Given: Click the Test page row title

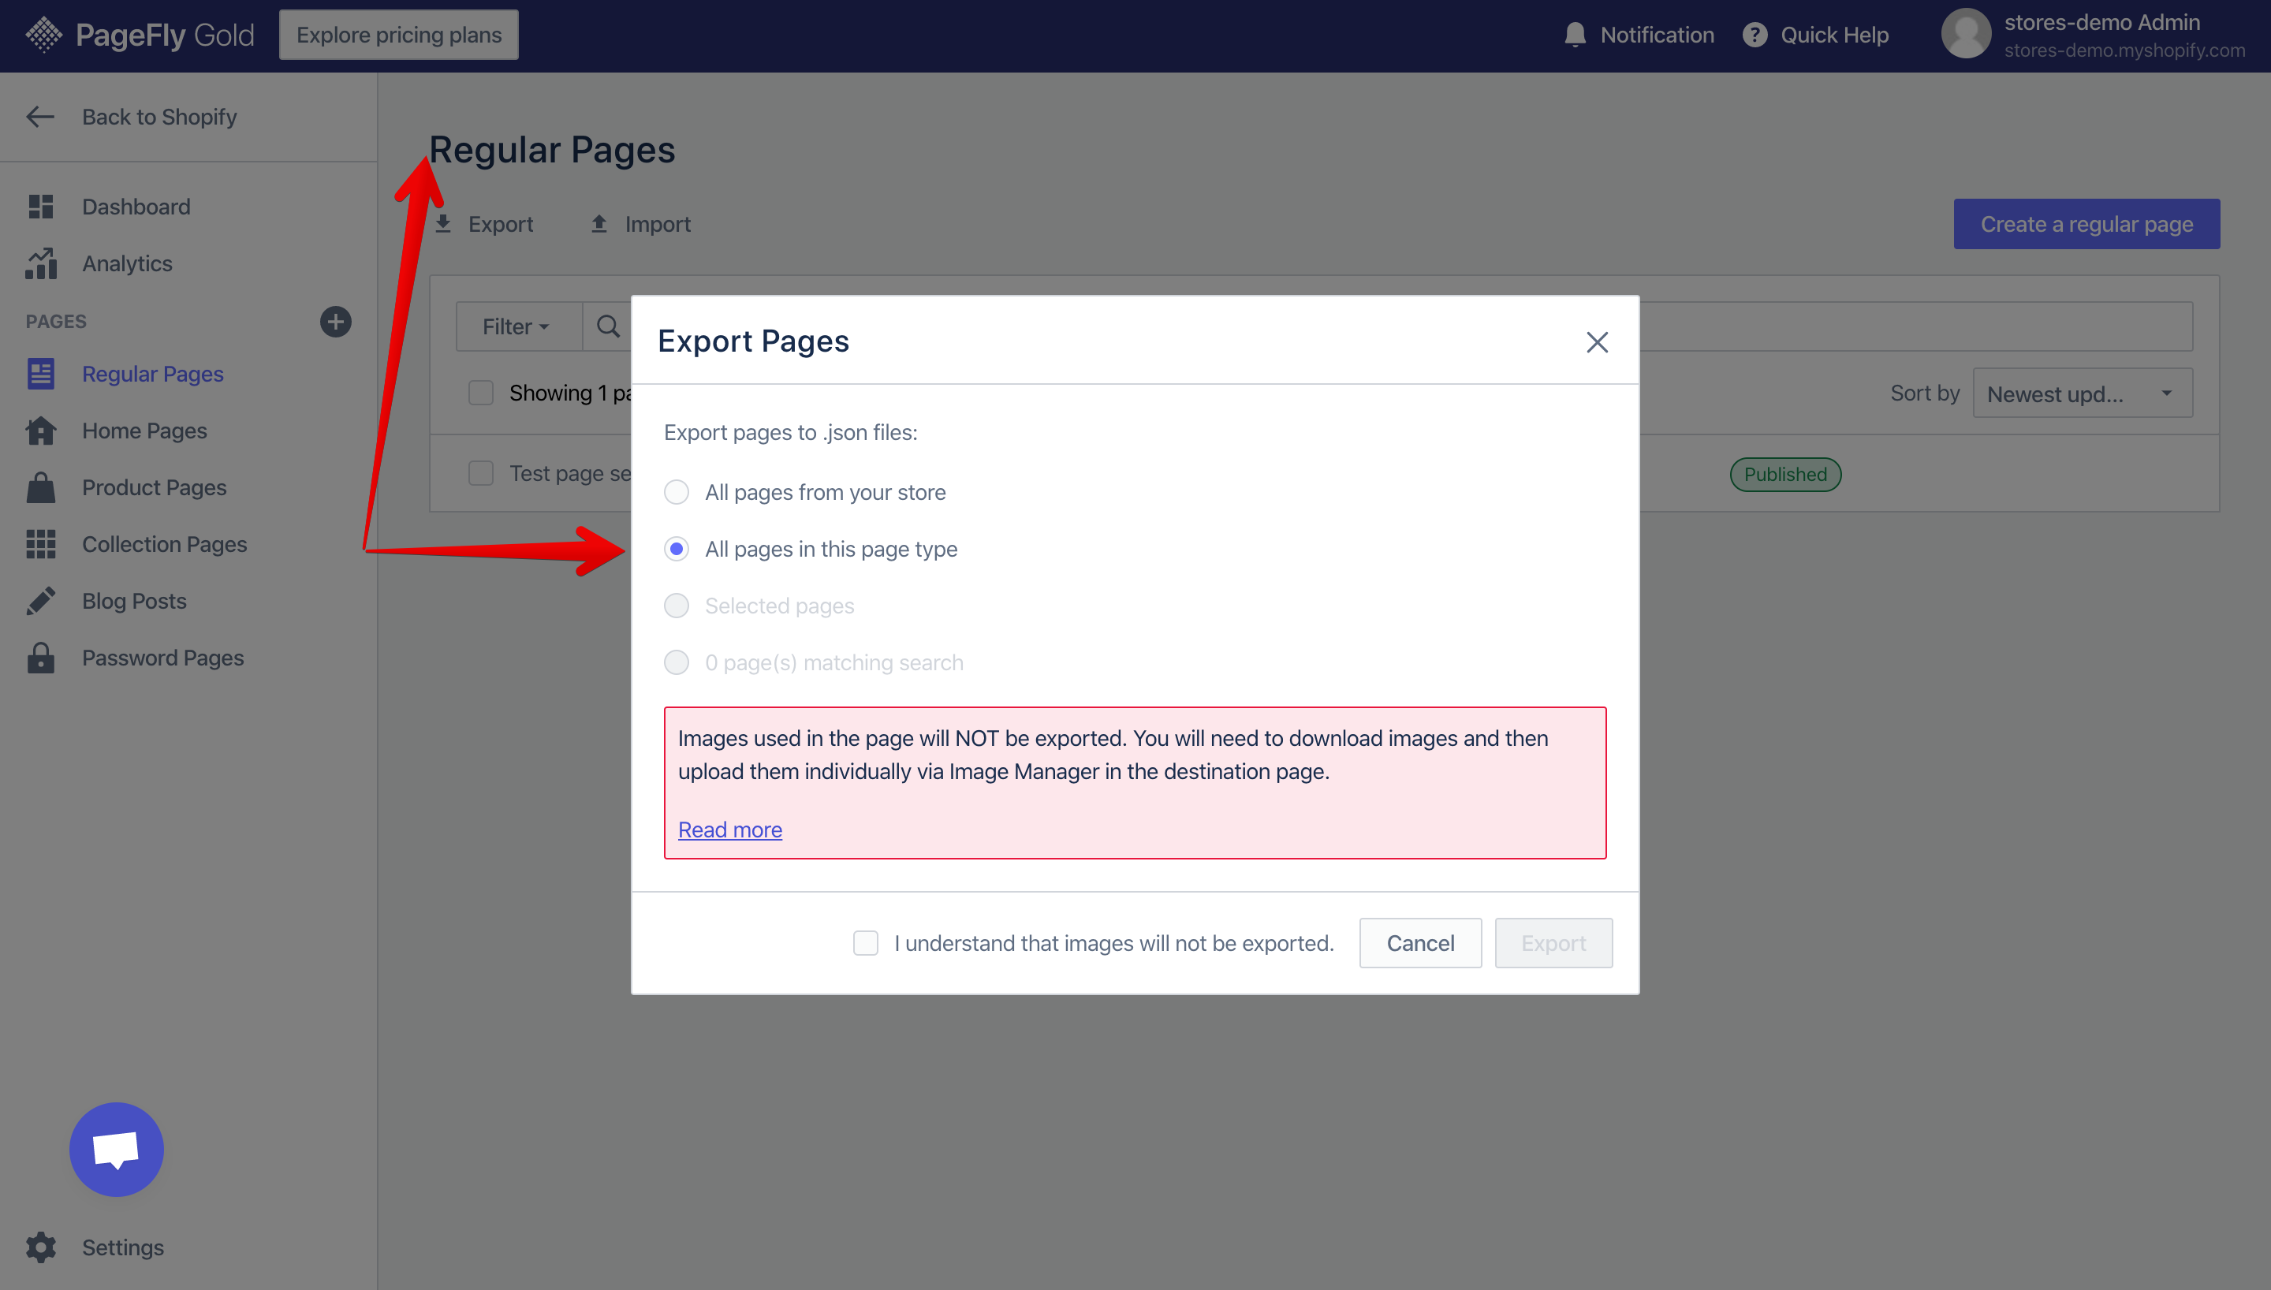Looking at the screenshot, I should tap(569, 473).
